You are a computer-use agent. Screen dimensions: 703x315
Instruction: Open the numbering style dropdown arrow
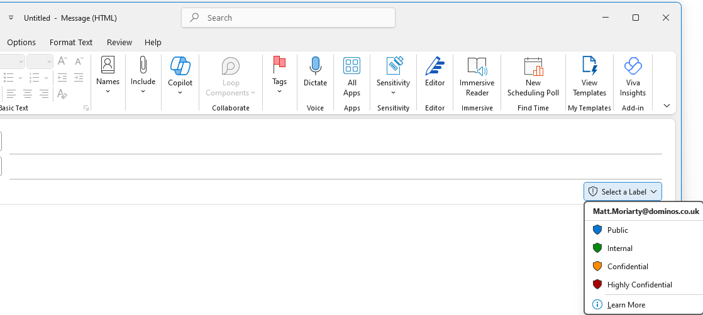46,78
